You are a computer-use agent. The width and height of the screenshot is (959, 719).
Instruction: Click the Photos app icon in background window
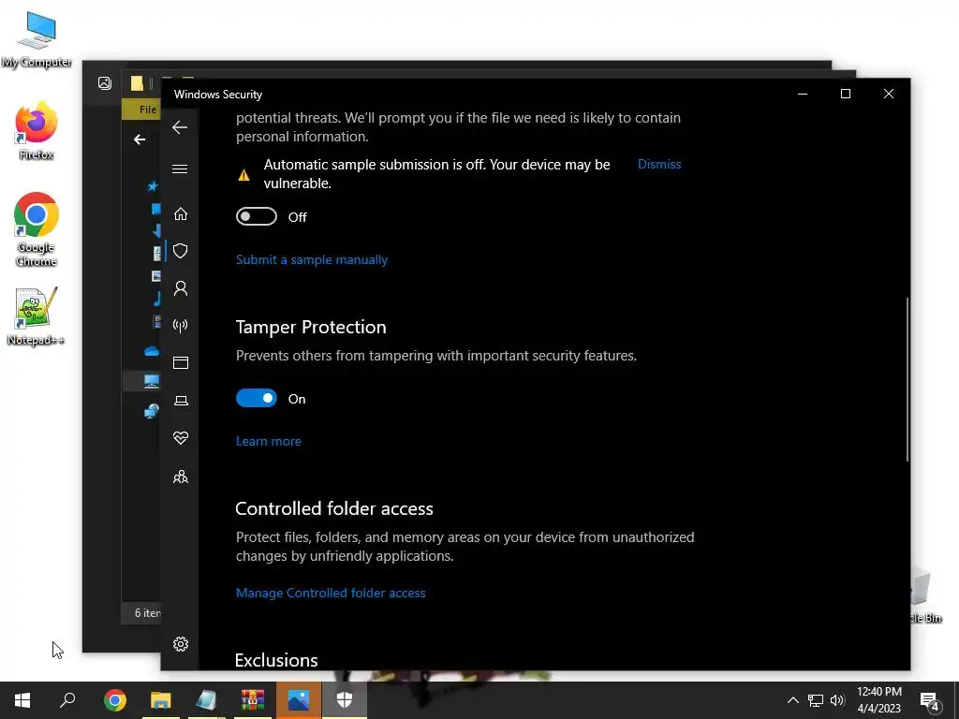(105, 83)
